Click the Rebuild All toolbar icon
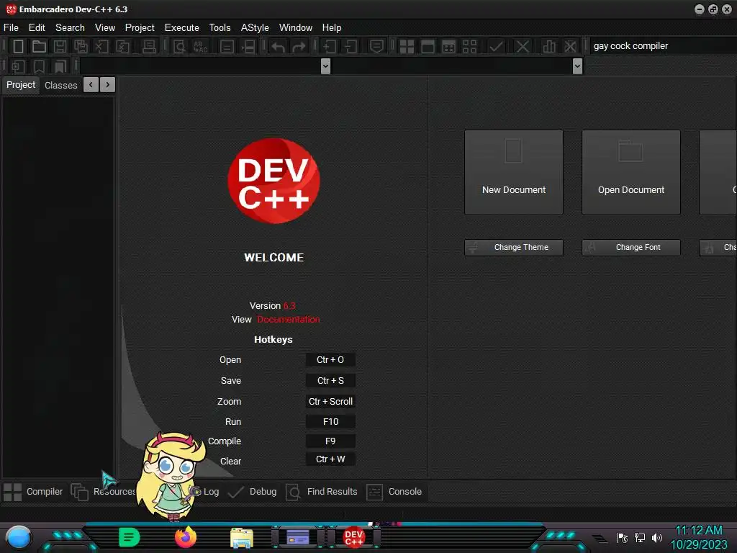737x553 pixels. pyautogui.click(x=469, y=46)
